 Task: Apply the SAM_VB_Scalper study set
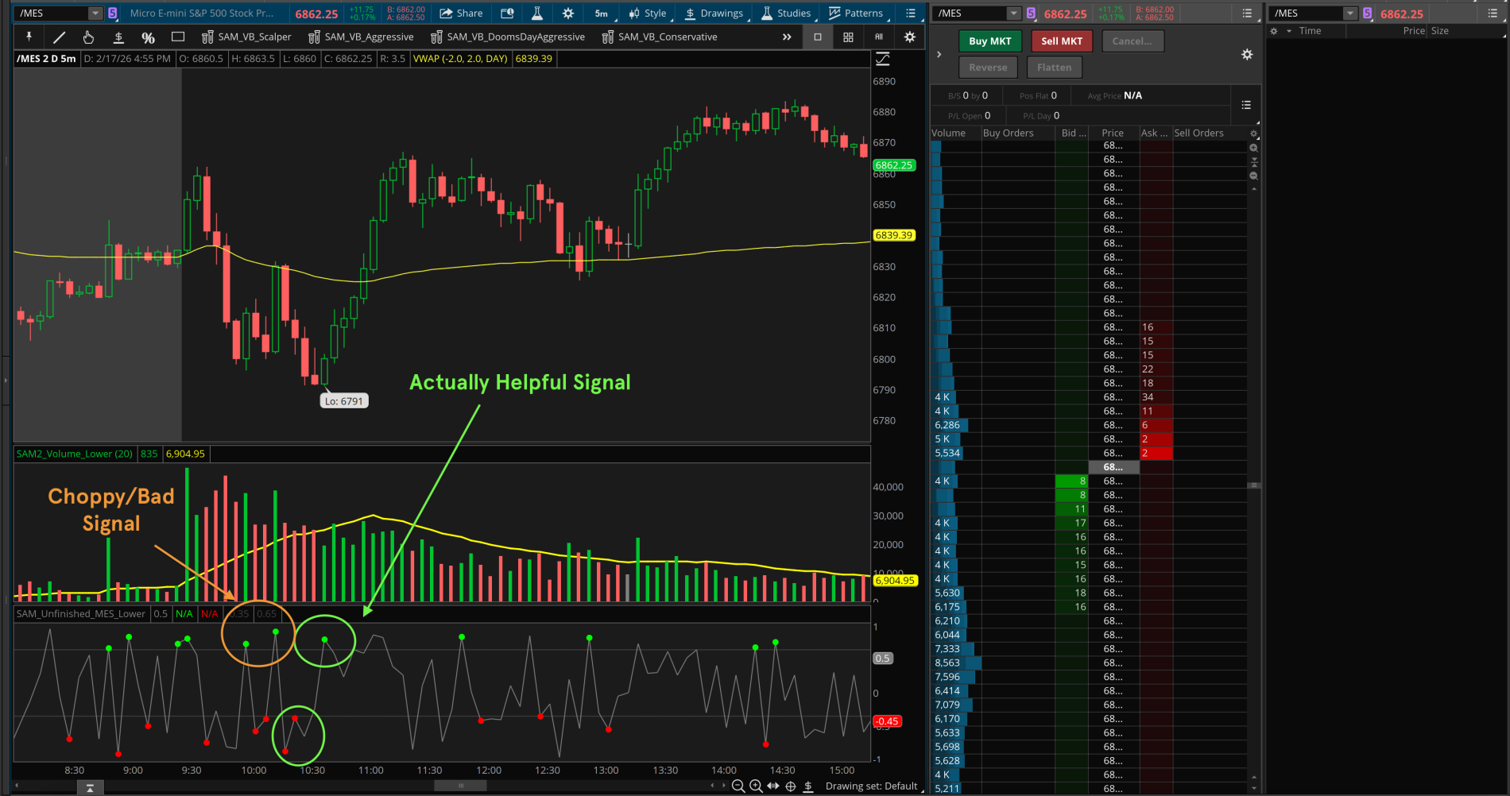[246, 37]
